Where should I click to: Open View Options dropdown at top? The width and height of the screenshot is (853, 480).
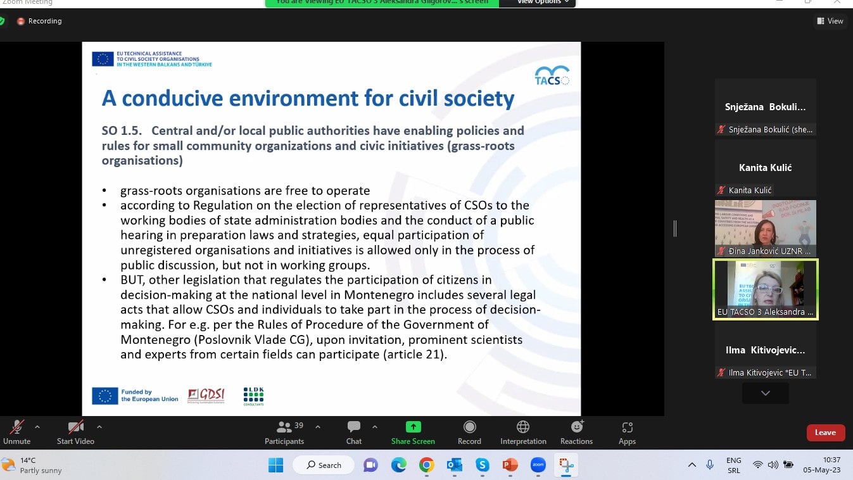[537, 3]
